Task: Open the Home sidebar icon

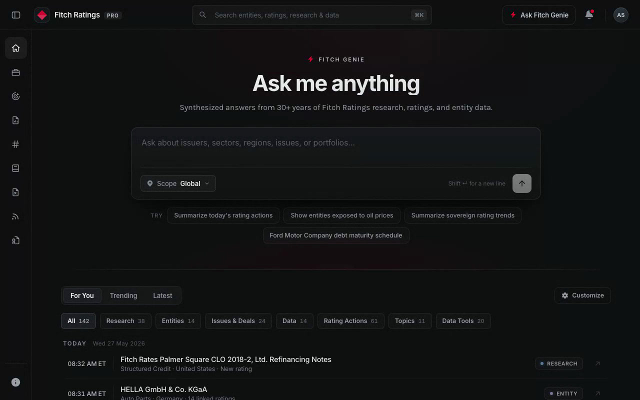Action: click(x=16, y=48)
